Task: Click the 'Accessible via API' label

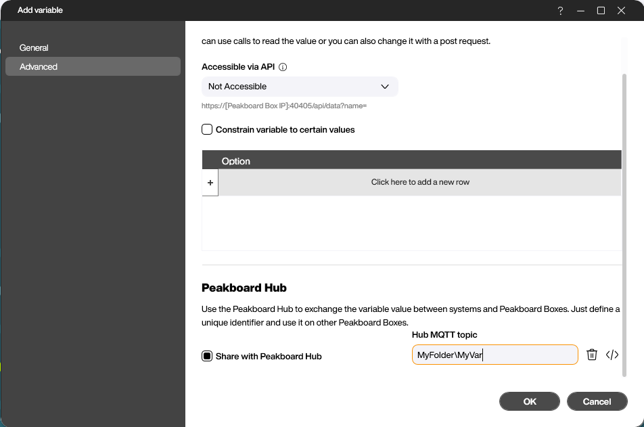Action: 238,66
